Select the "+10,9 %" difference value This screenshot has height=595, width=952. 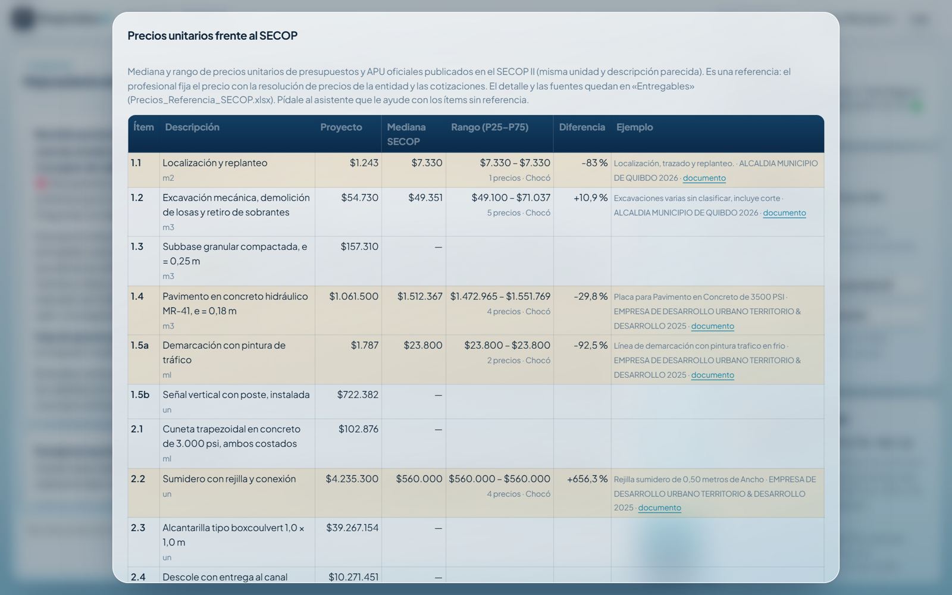591,197
